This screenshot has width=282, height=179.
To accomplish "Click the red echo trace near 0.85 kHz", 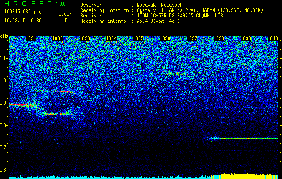I will coord(56,114).
